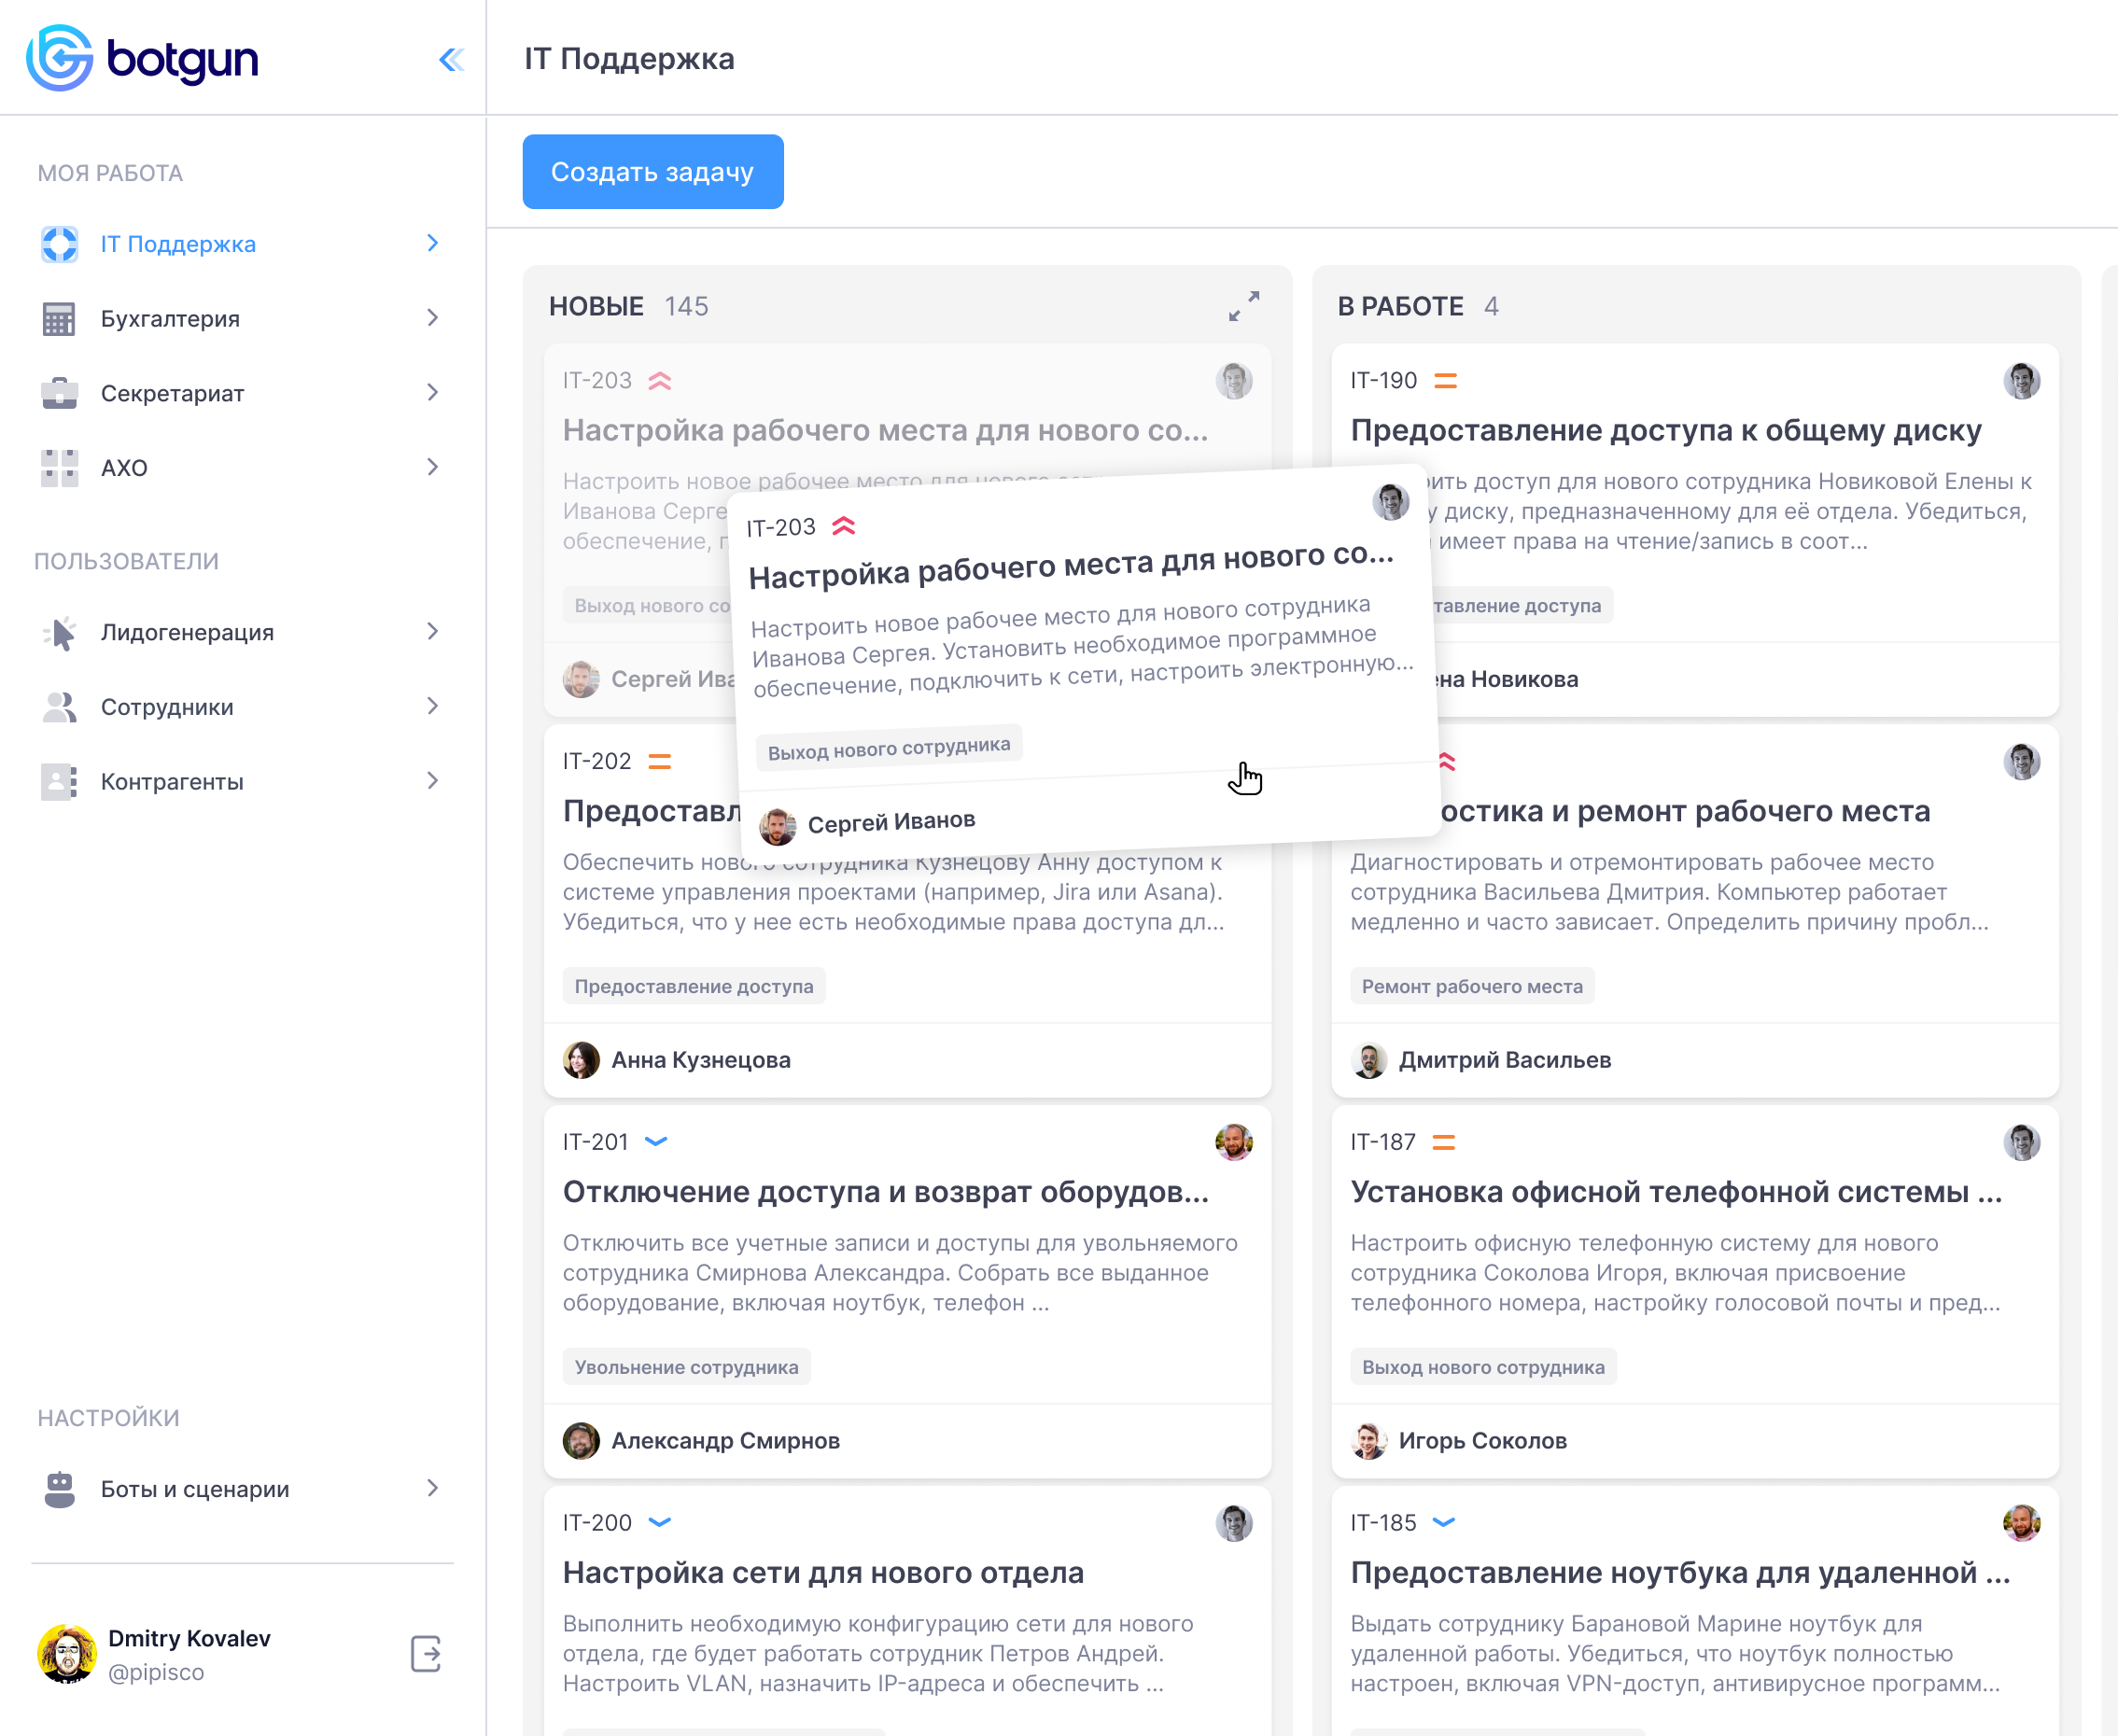Expand Лидогенерация chevron
Image resolution: width=2118 pixels, height=1736 pixels.
[433, 633]
